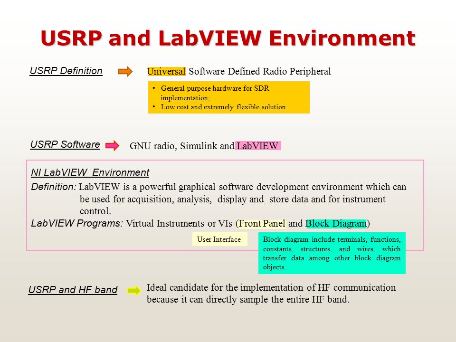
Task: Click the teal block diagram description box
Action: (x=332, y=253)
